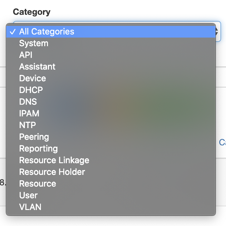Choose the Device category
226x226 pixels.
tap(33, 78)
